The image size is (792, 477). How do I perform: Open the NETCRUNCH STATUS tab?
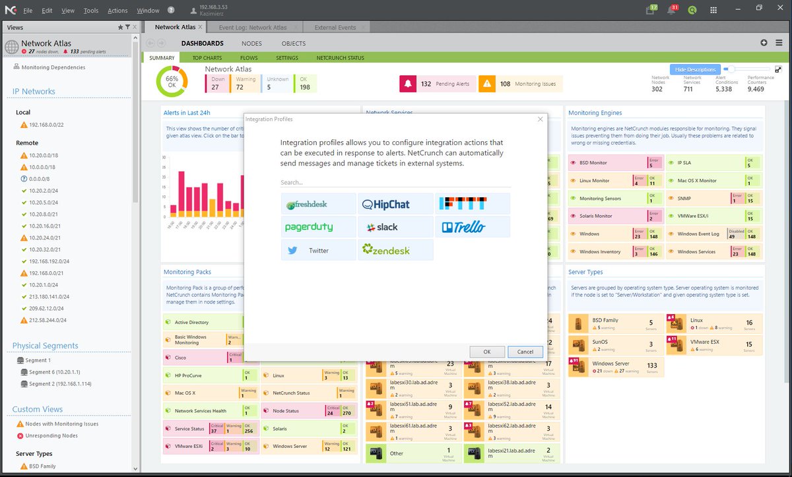coord(340,58)
